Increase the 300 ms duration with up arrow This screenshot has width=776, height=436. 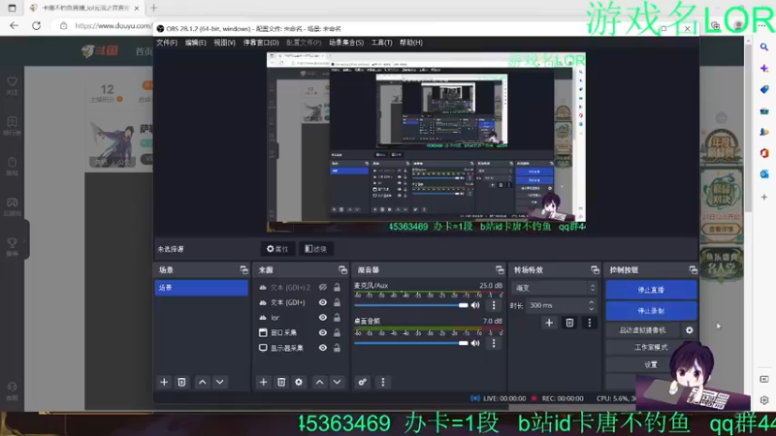click(592, 302)
